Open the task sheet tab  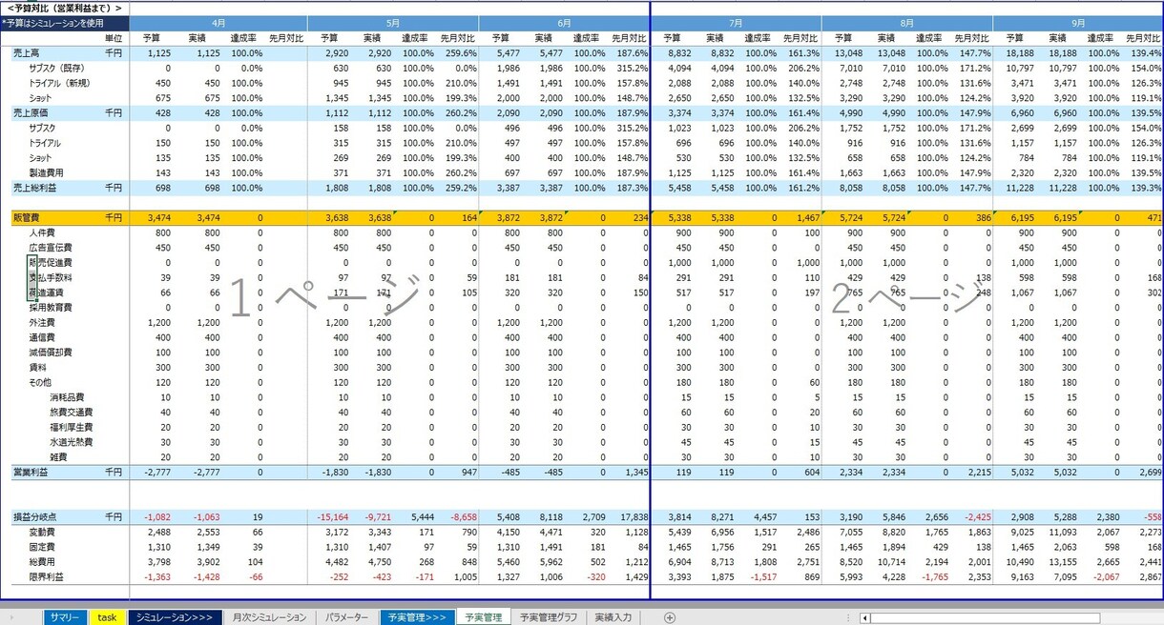107,617
